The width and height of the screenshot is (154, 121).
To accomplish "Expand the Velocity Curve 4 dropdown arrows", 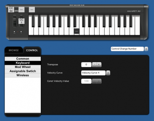I will coord(108,73).
